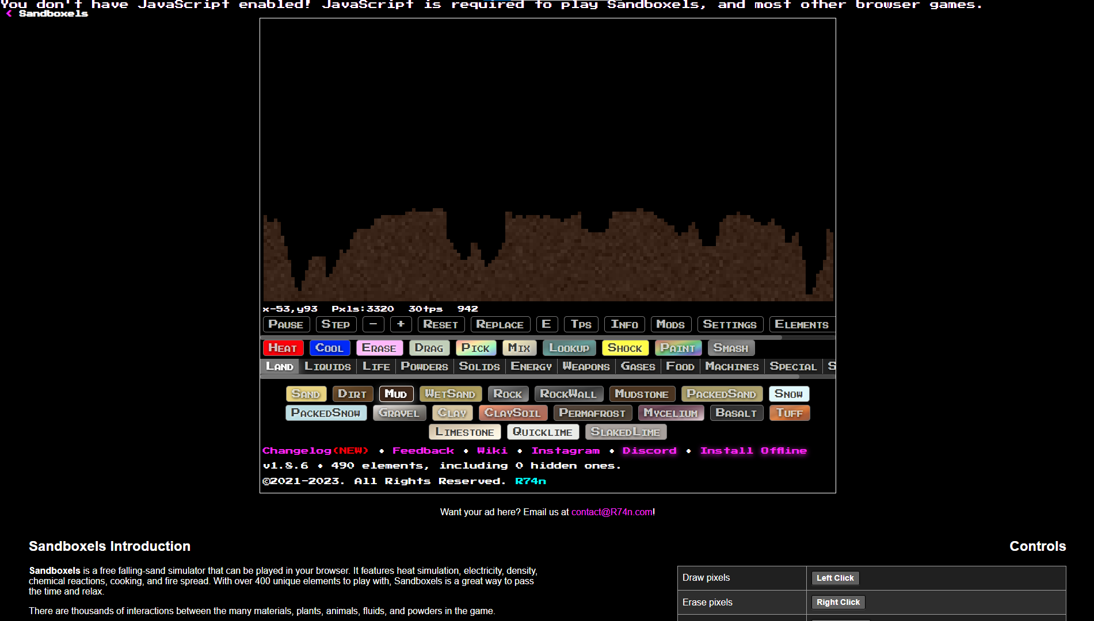This screenshot has width=1094, height=621.
Task: Decrease brush size with minus button
Action: [x=373, y=324]
